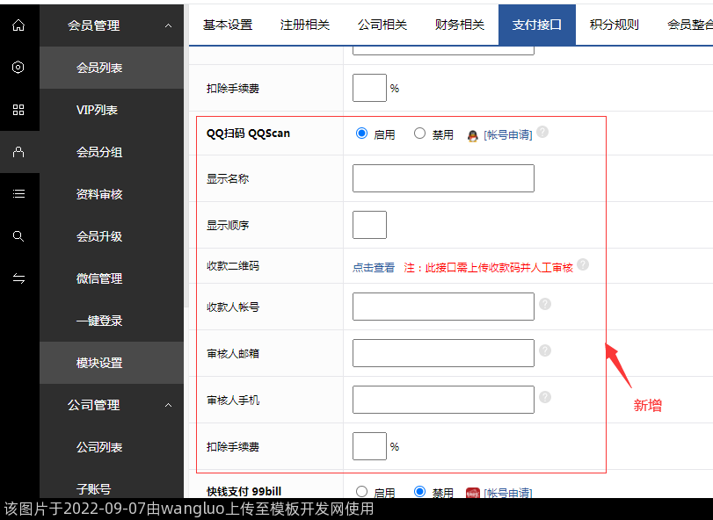Collapse the 会员管理 menu section
Image resolution: width=713 pixels, height=520 pixels.
coord(168,26)
